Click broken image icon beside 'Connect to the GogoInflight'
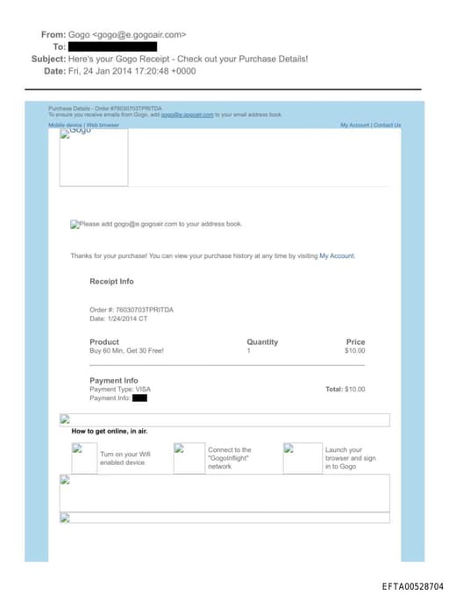 189,458
